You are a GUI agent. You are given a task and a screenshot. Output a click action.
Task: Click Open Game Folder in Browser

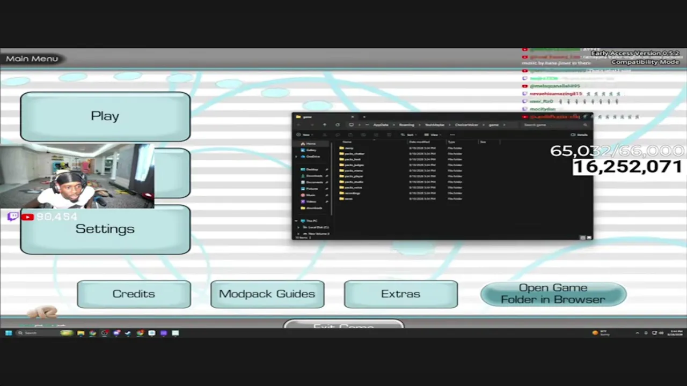point(553,294)
